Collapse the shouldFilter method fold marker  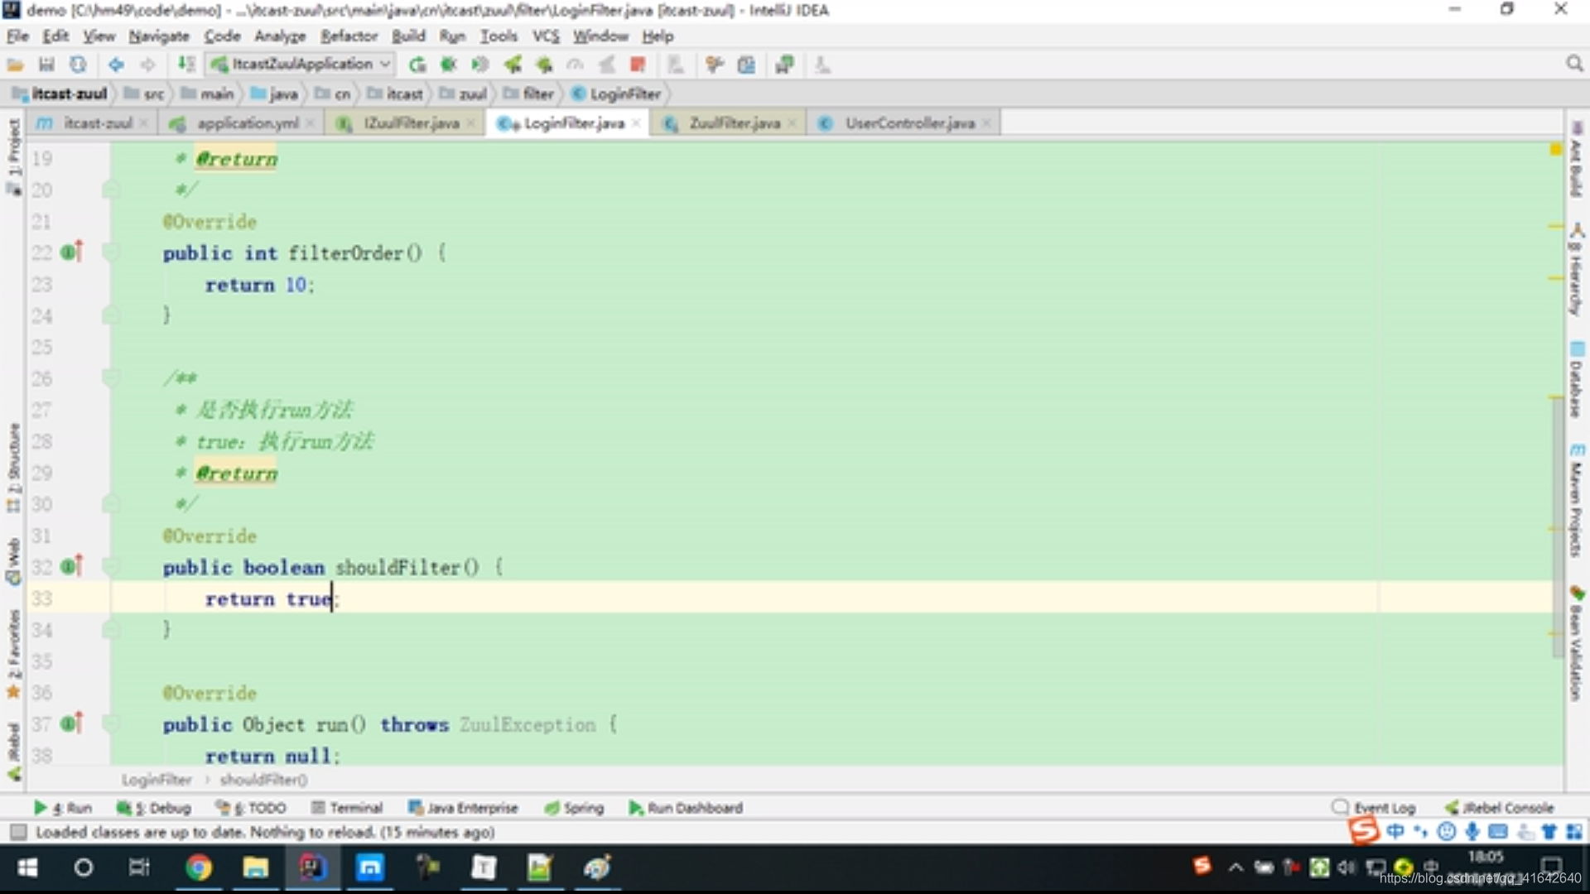tap(110, 567)
